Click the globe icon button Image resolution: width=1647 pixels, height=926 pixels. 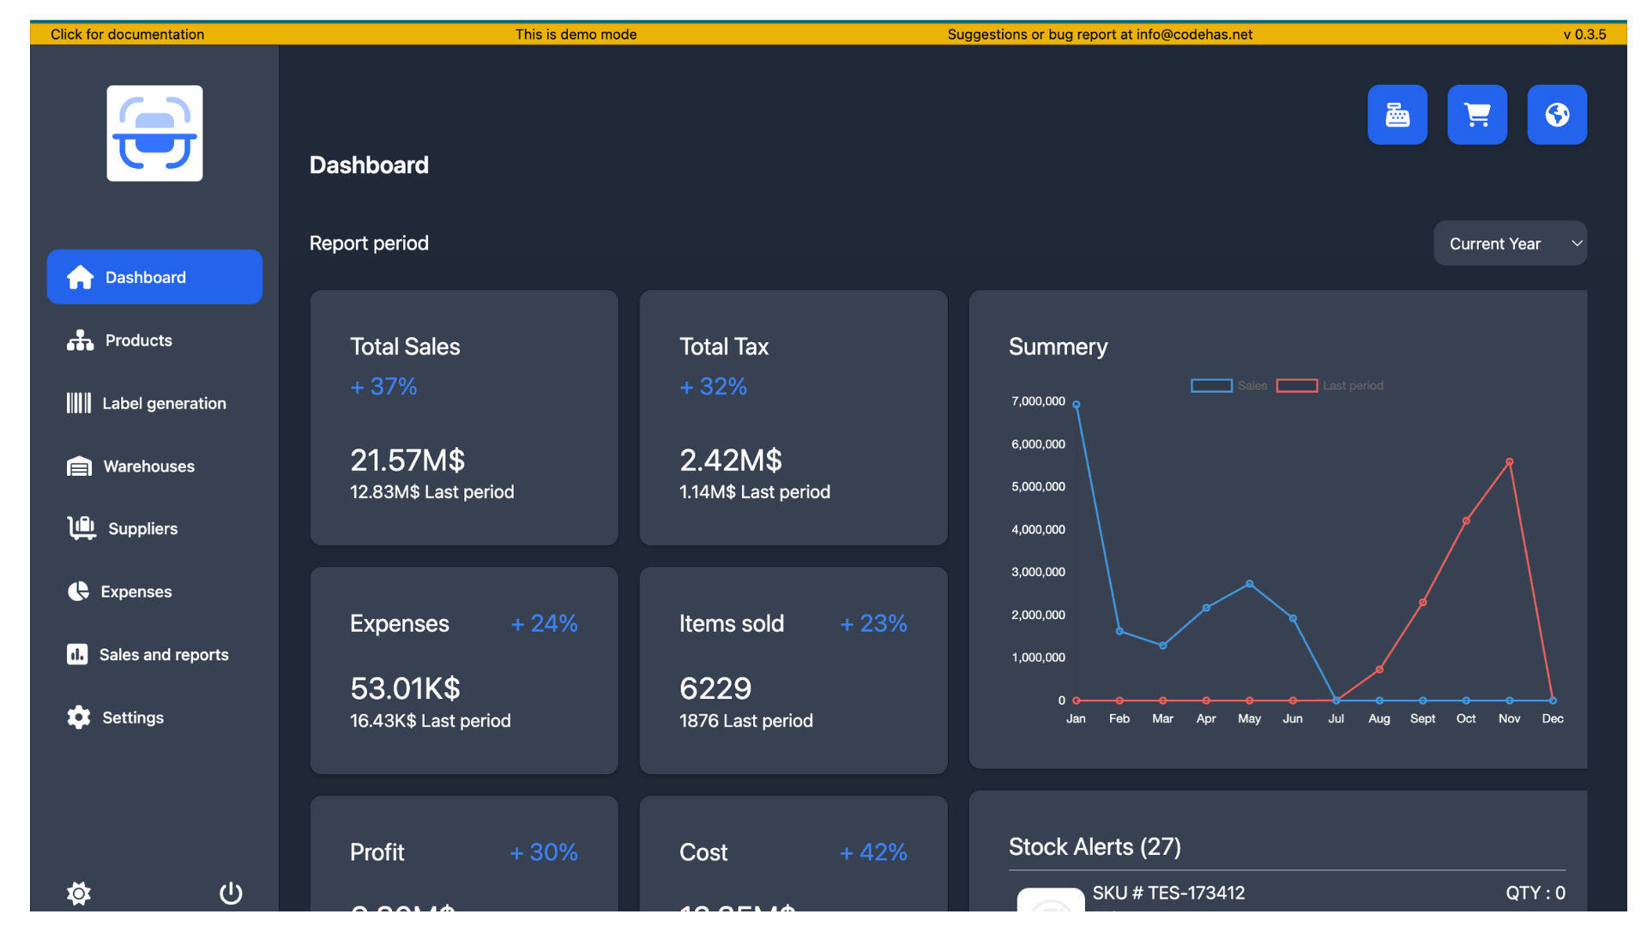1557,115
